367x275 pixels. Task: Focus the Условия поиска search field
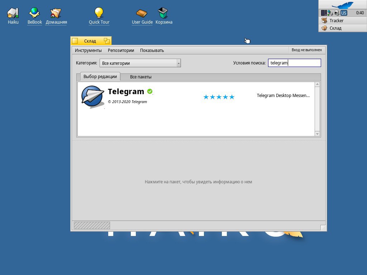(295, 63)
